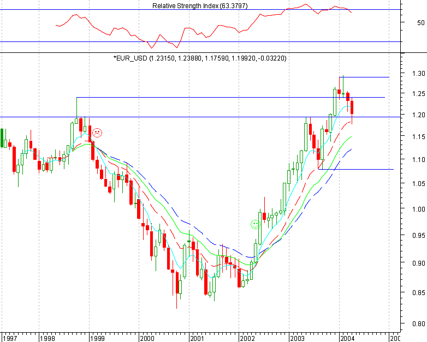
Task: Click the 1997 year label
Action: coord(10,339)
